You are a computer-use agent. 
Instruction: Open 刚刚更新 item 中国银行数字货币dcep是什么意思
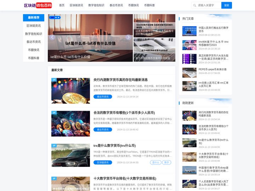(x=213, y=169)
